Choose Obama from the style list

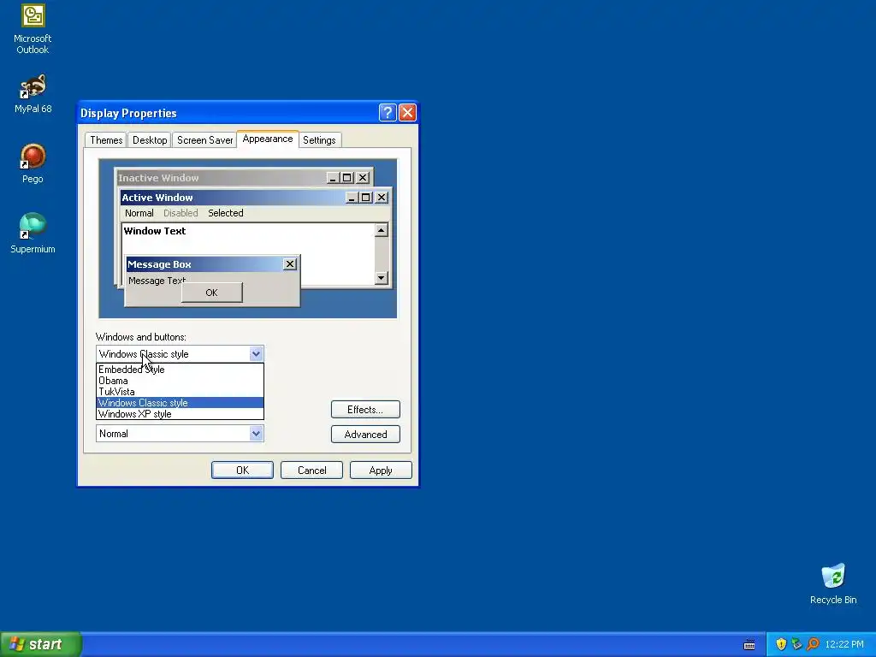pyautogui.click(x=180, y=381)
